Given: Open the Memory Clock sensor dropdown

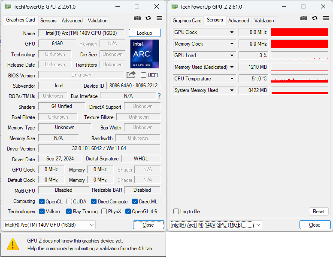Looking at the screenshot, I should tap(232, 44).
